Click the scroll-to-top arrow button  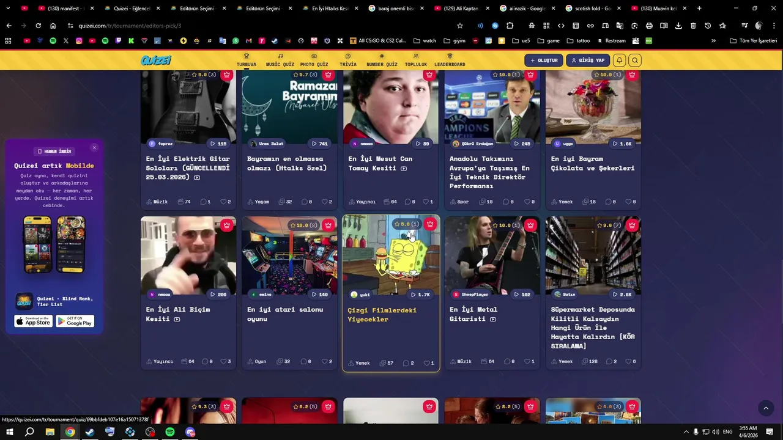click(765, 408)
